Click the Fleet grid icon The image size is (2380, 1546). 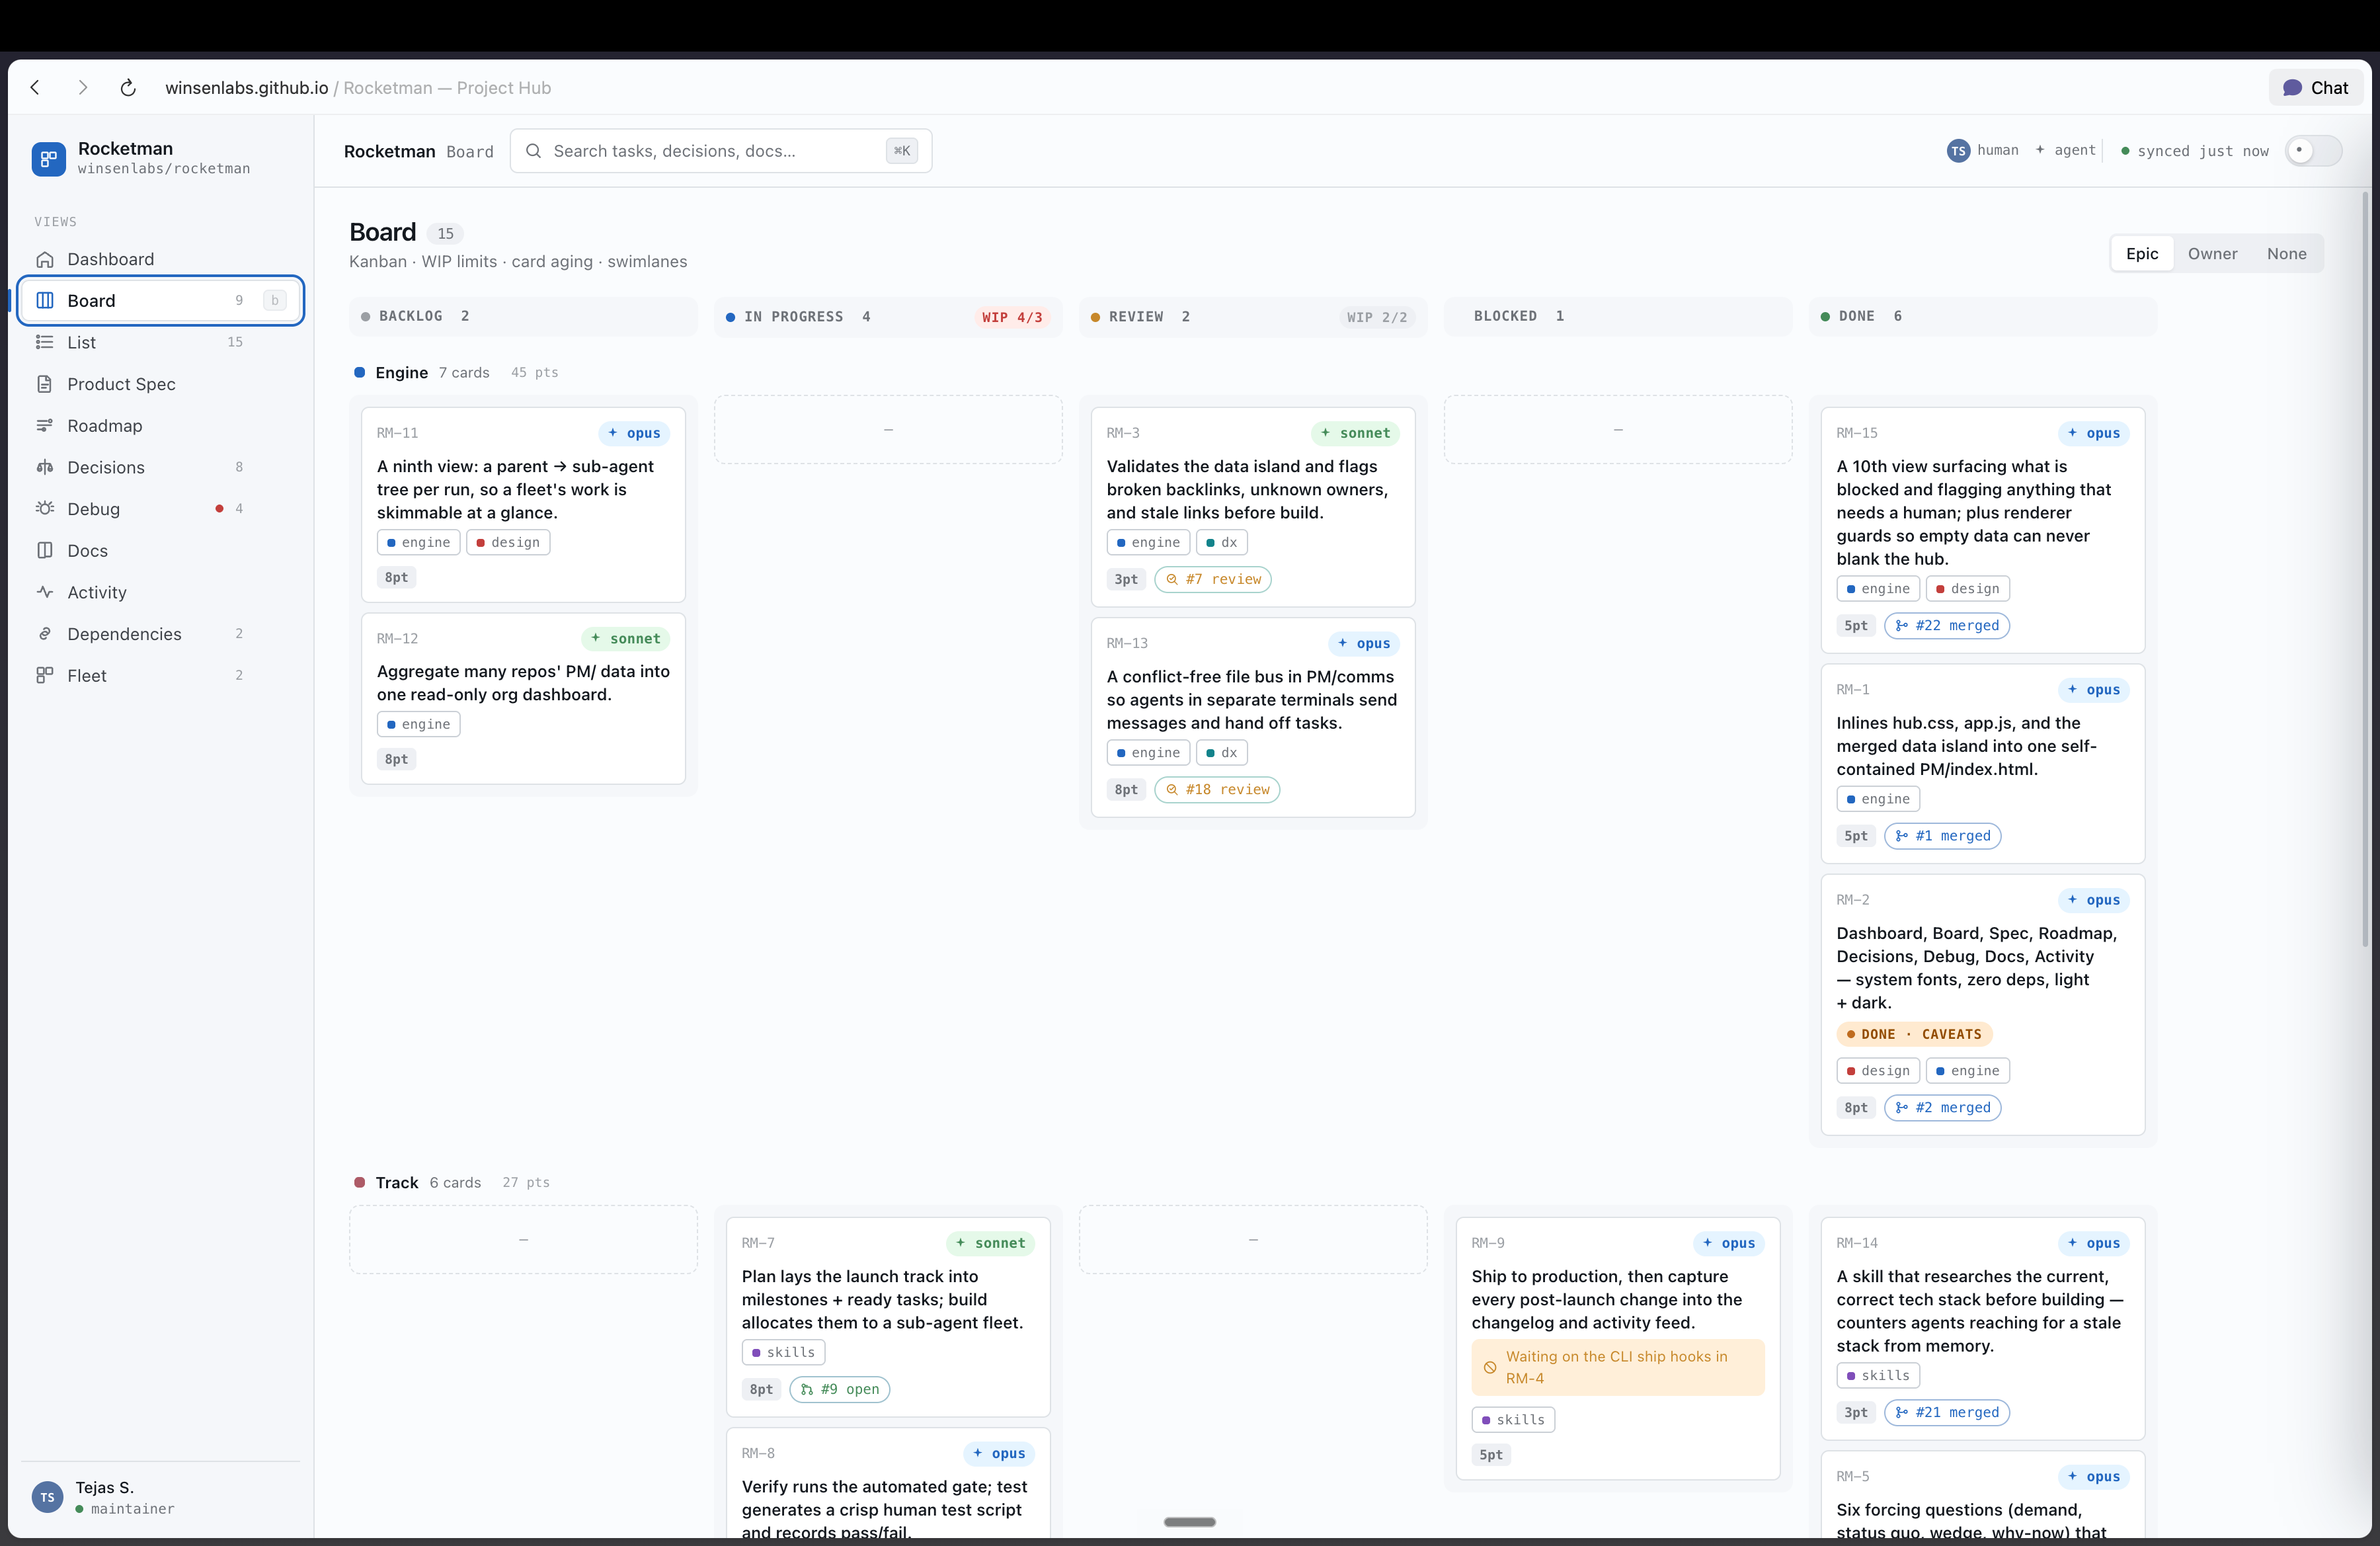click(45, 676)
